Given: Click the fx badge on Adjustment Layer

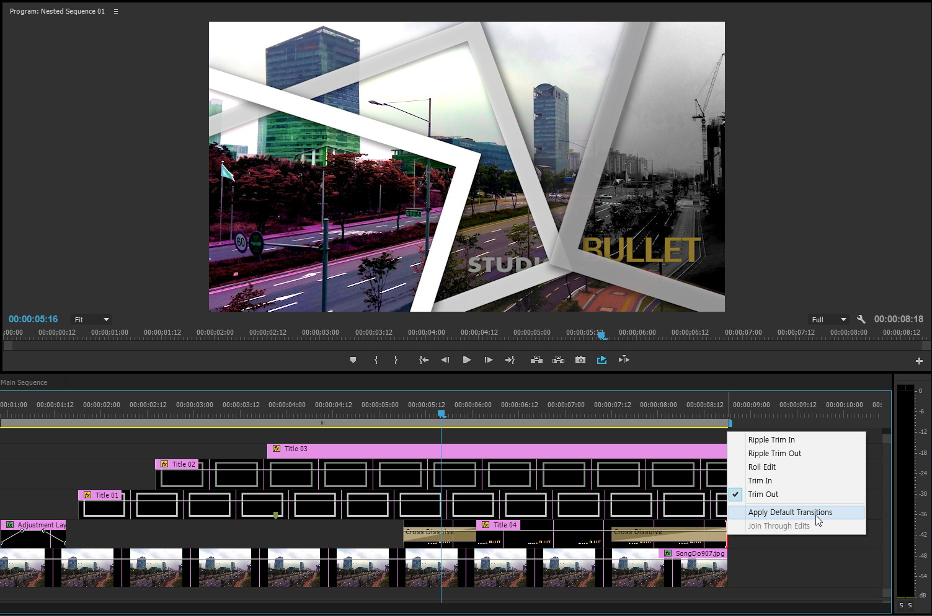Looking at the screenshot, I should (9, 525).
